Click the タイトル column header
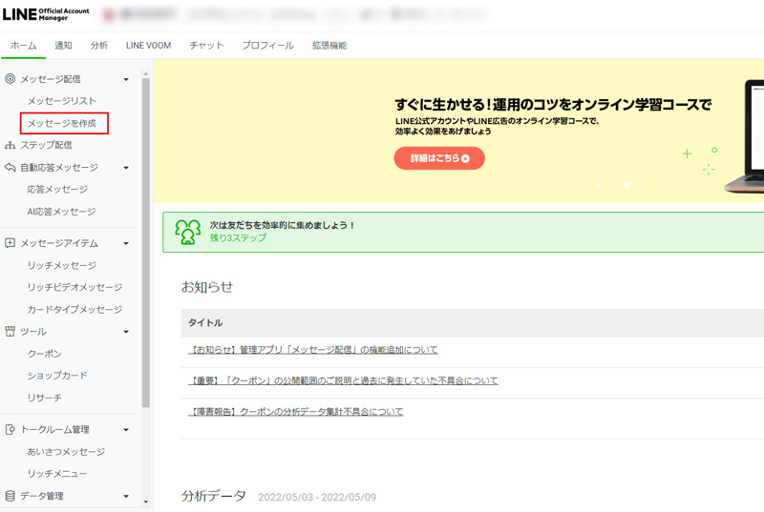Viewport: 764px width, 512px height. coord(205,323)
